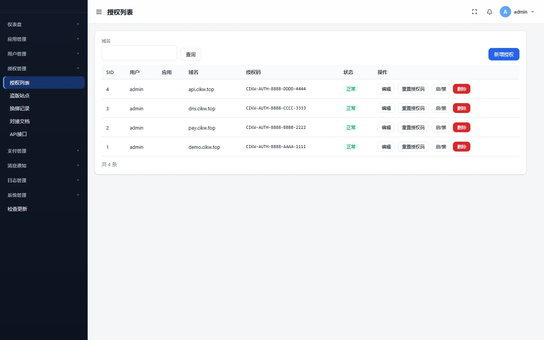Collapse the 授权管理 sidebar menu
This screenshot has width=544, height=340.
(44, 68)
